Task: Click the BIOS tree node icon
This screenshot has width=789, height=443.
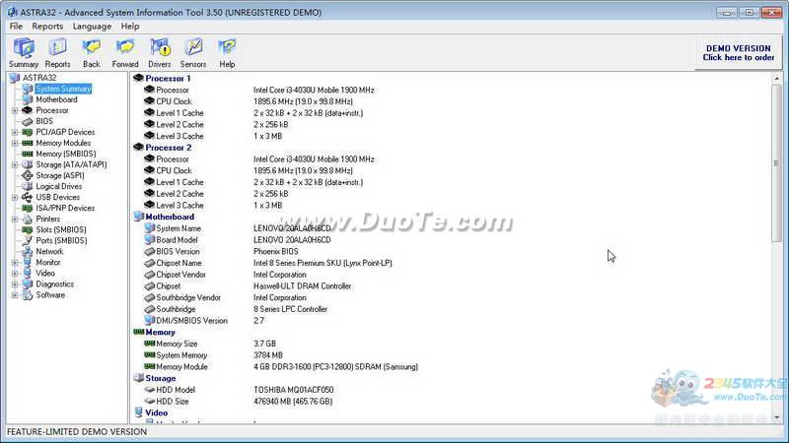Action: (x=28, y=121)
